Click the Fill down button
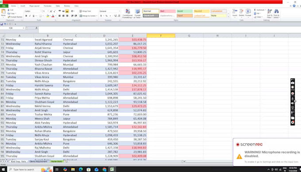This screenshot has height=172, width=301. click(x=257, y=13)
